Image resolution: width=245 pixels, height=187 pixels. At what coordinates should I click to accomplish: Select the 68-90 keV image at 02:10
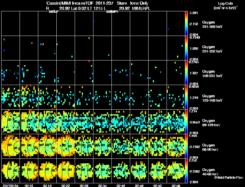[29, 146]
